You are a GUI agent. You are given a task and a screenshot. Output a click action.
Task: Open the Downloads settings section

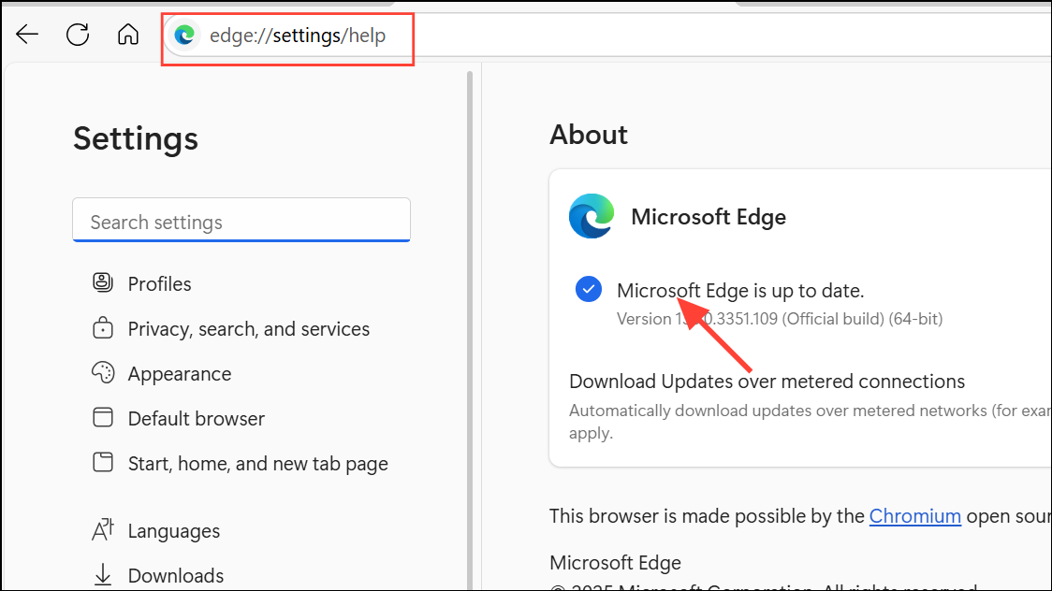(175, 575)
